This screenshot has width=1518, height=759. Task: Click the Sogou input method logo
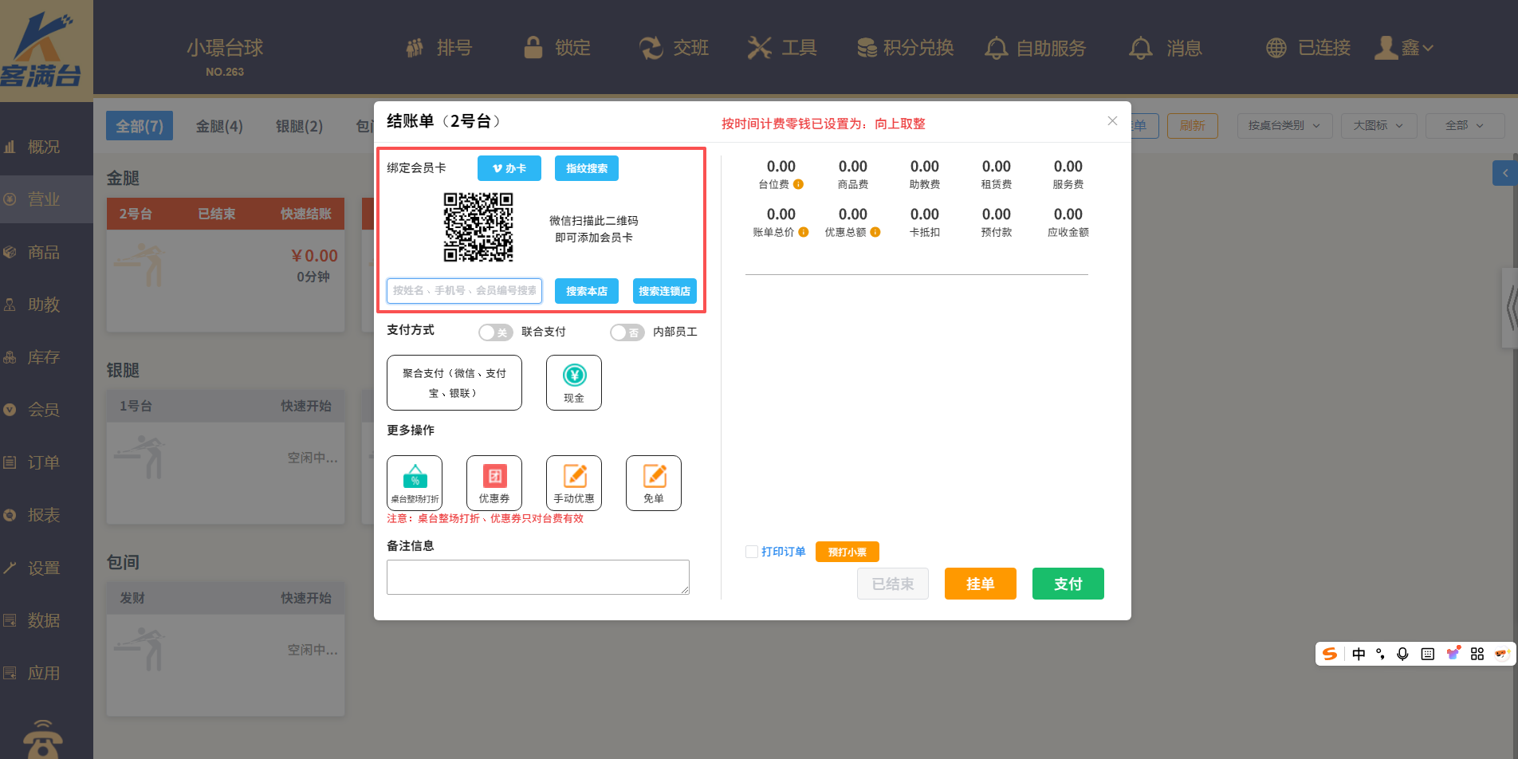point(1330,654)
